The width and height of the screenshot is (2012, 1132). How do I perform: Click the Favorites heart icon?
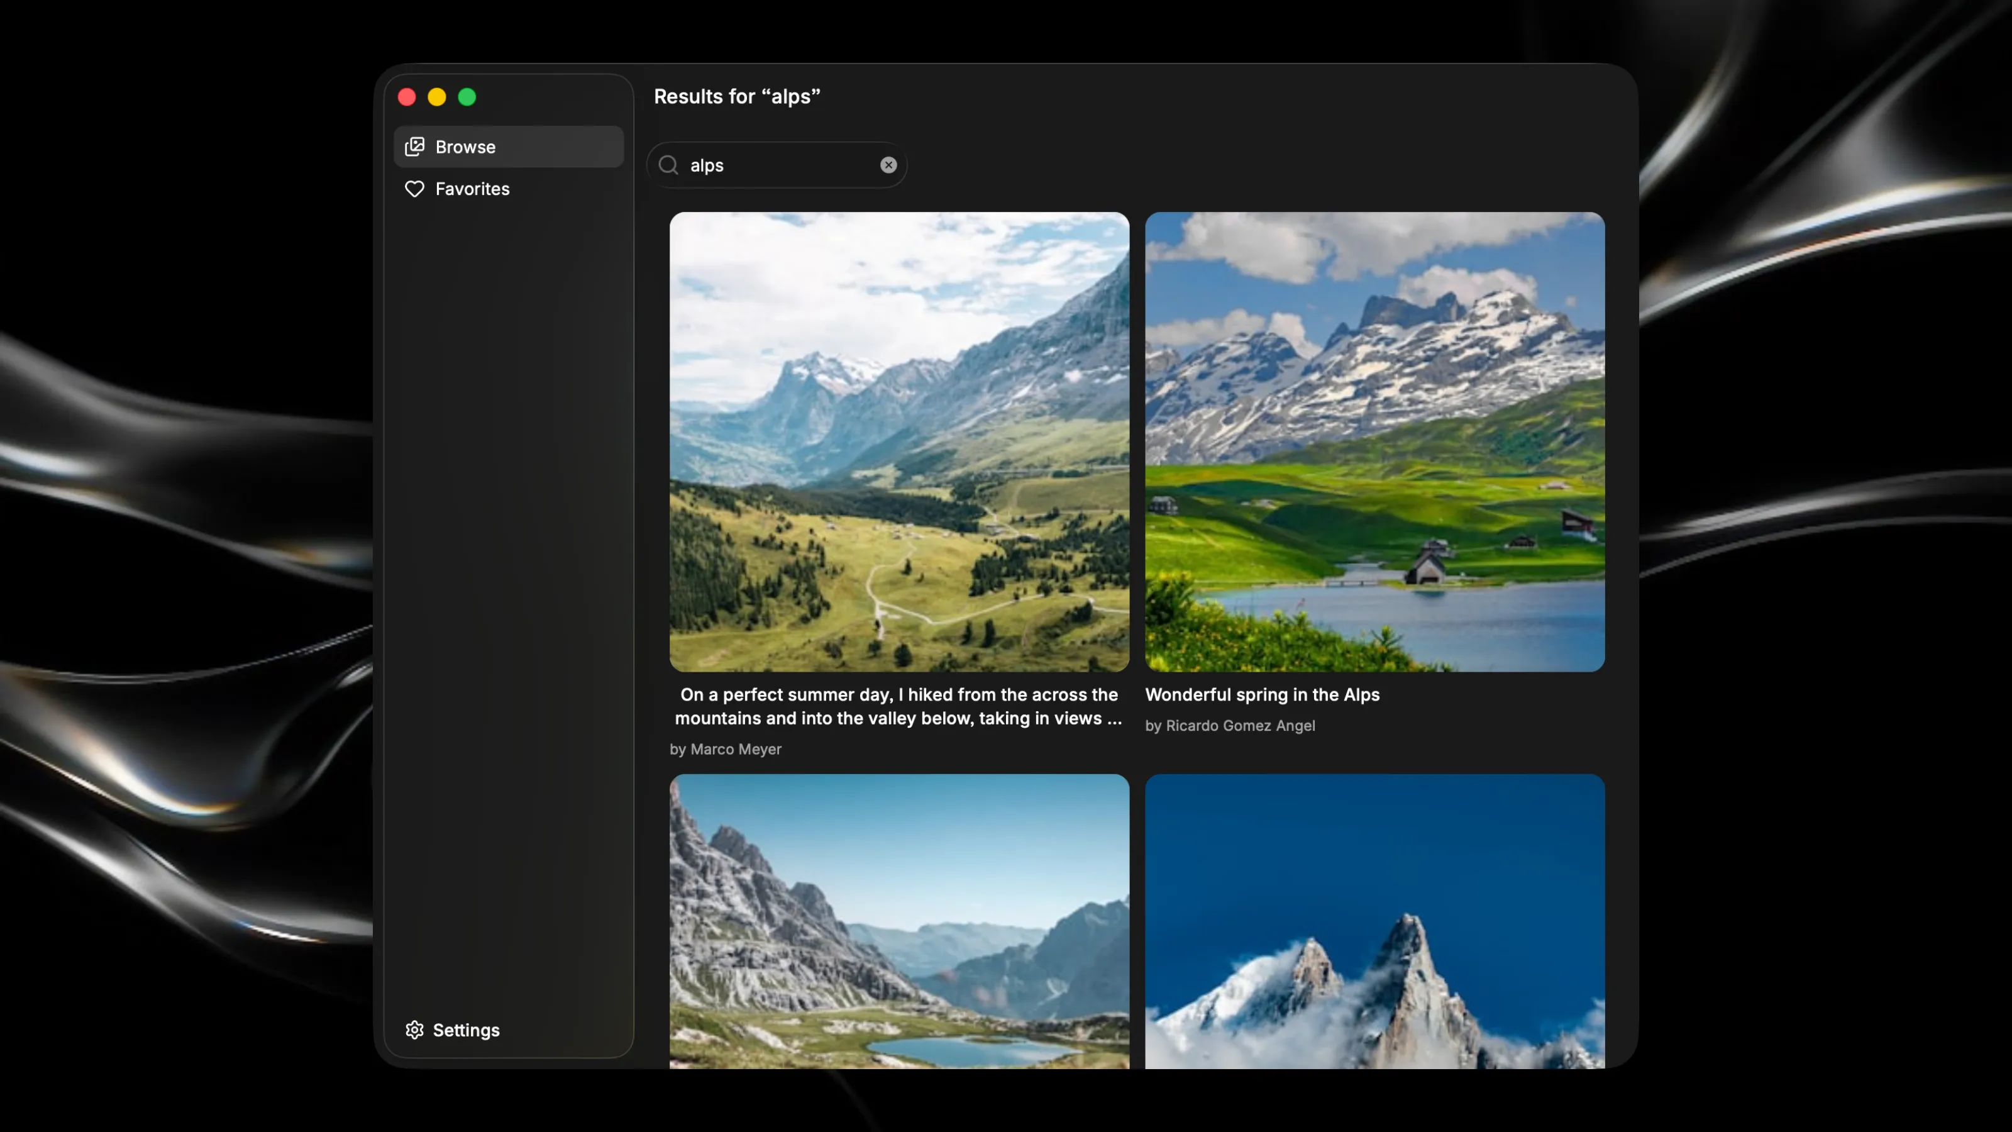click(415, 188)
